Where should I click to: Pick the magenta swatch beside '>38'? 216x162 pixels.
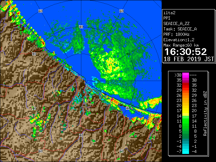click(x=186, y=75)
